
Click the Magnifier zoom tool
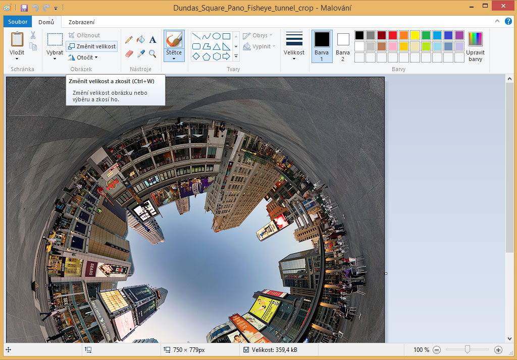pyautogui.click(x=152, y=53)
